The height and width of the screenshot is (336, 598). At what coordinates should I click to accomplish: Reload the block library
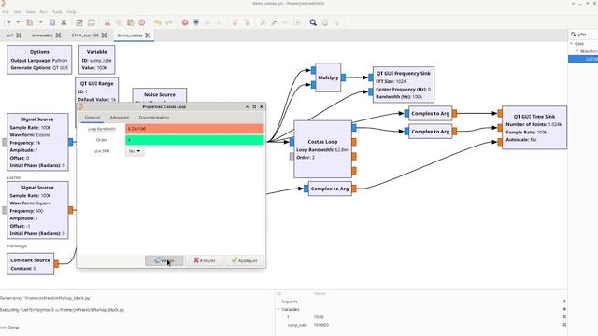tap(325, 22)
